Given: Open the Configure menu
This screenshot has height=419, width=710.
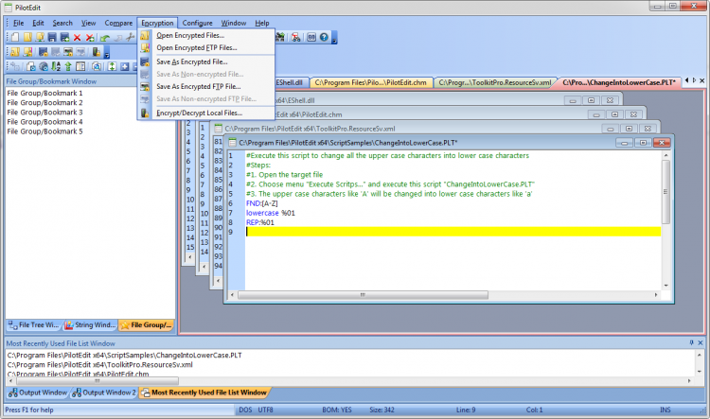Looking at the screenshot, I should 198,23.
